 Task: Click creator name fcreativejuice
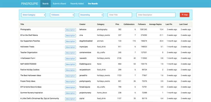85,87
